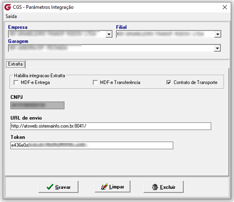Expand the Garagem dropdown arrow
The width and height of the screenshot is (234, 202).
click(217, 48)
